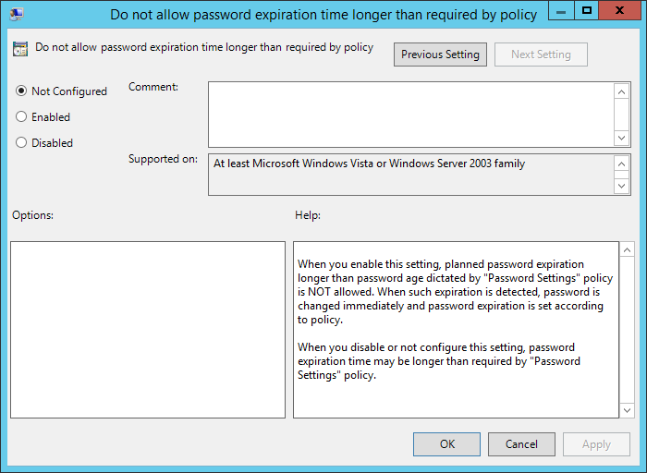Click the policy setting icon beside the heading
Image resolution: width=647 pixels, height=473 pixels.
[20, 49]
